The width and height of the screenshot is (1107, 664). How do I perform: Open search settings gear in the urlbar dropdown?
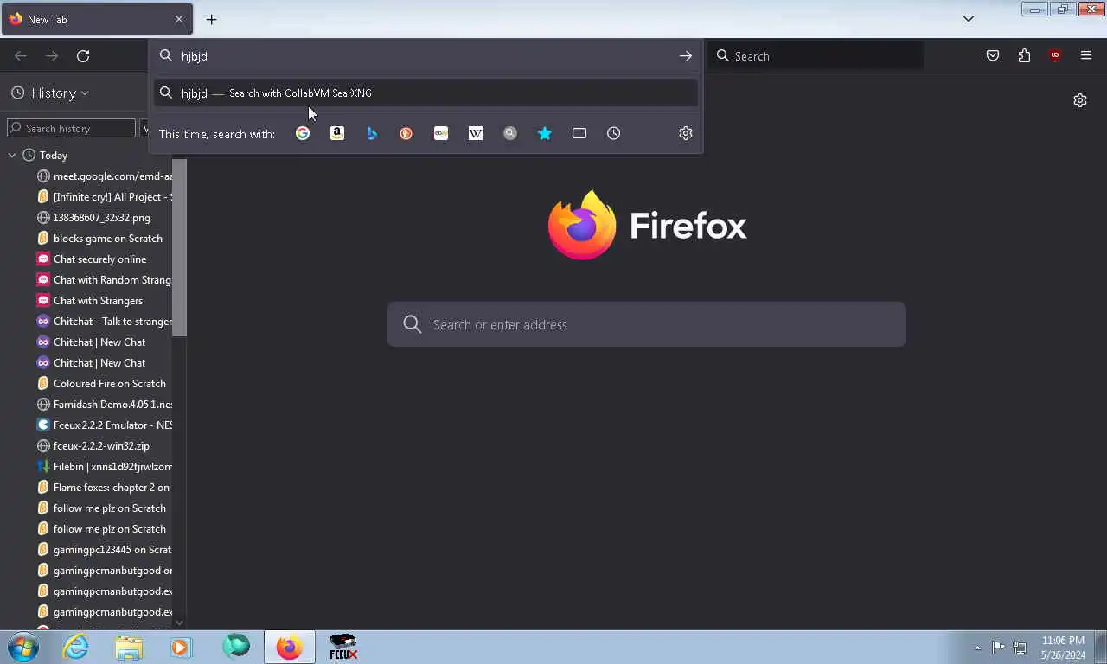coord(686,133)
